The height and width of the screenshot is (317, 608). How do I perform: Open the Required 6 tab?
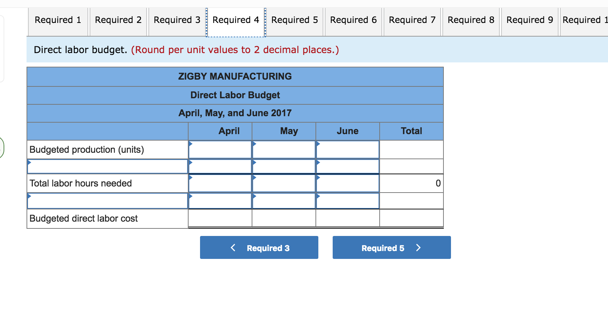click(x=353, y=20)
